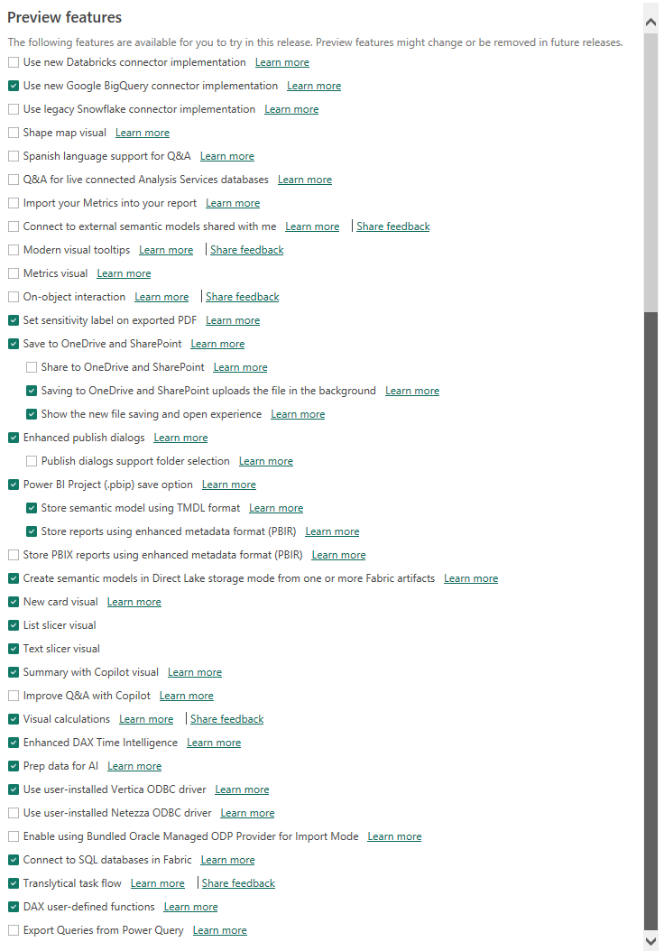The image size is (664, 951).
Task: Check Bundled Oracle Managed ODP Provider option
Action: (14, 837)
